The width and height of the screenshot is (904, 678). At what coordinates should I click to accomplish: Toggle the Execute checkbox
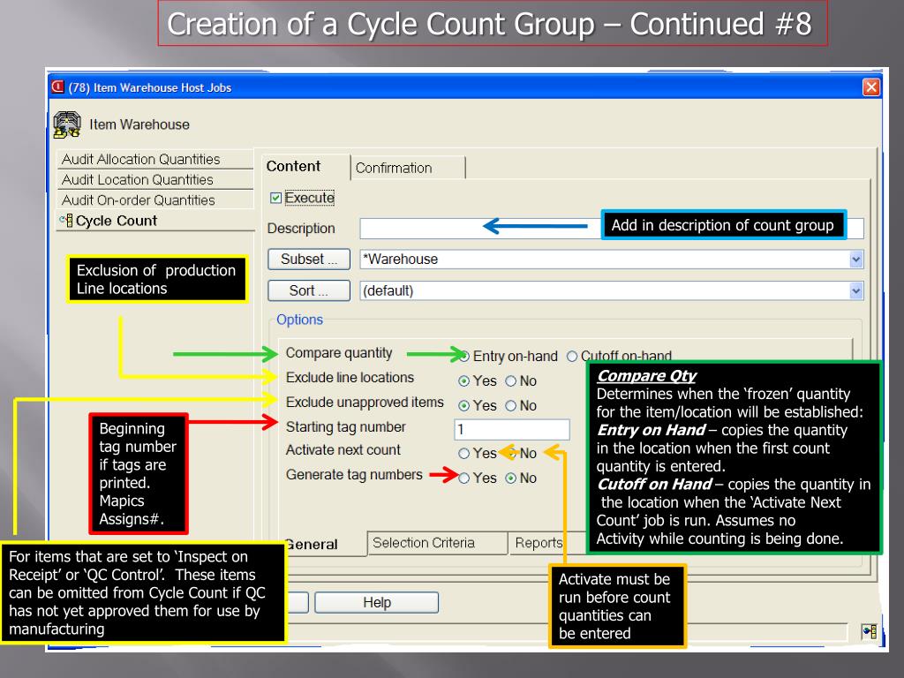pyautogui.click(x=275, y=199)
